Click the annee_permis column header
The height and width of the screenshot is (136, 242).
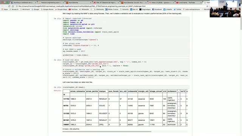pos(92,91)
